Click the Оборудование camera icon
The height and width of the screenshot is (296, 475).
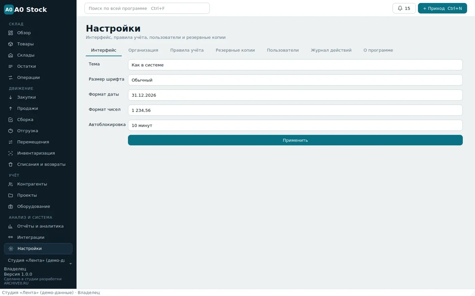[11, 206]
